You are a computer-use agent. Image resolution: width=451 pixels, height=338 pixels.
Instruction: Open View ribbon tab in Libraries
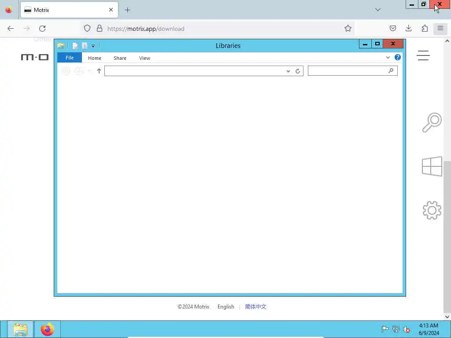tap(144, 58)
